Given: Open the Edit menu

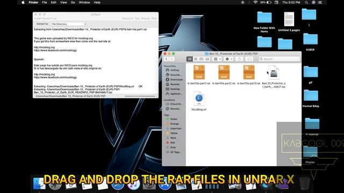Looking at the screenshot, I should (x=54, y=2).
